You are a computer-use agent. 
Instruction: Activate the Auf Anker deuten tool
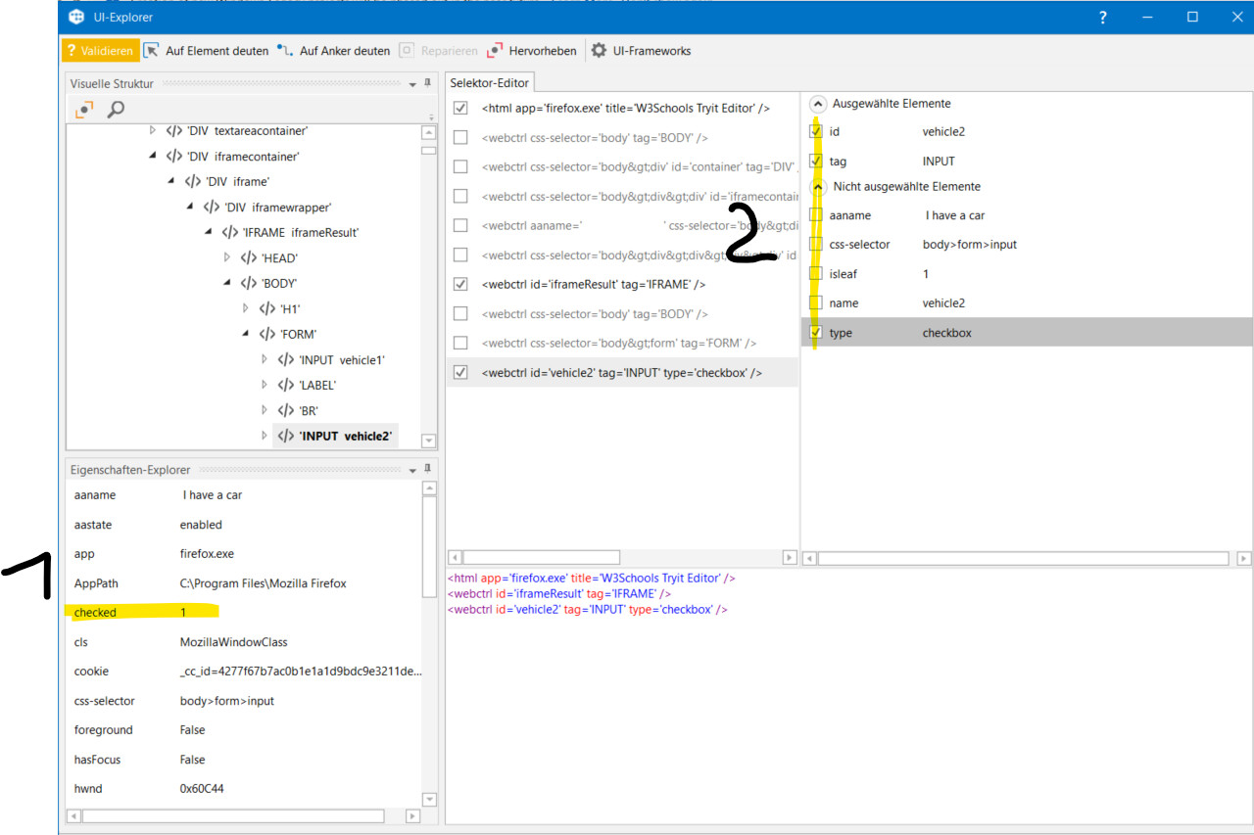333,51
